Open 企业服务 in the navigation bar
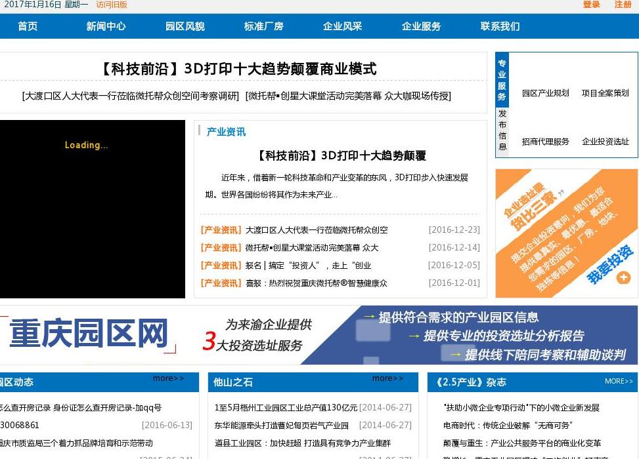This screenshot has width=639, height=459. pos(422,26)
